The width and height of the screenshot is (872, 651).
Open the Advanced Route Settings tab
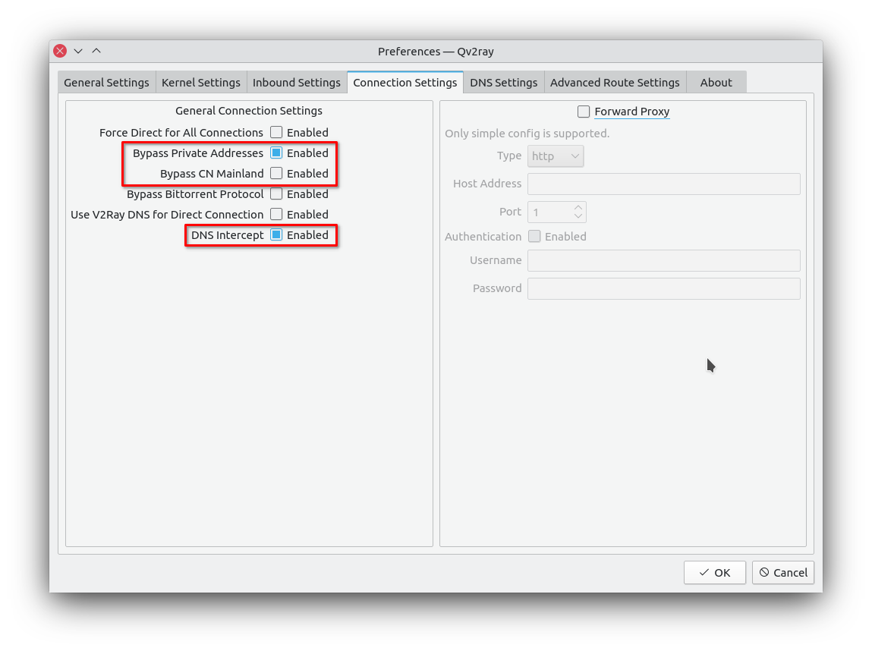coord(615,83)
